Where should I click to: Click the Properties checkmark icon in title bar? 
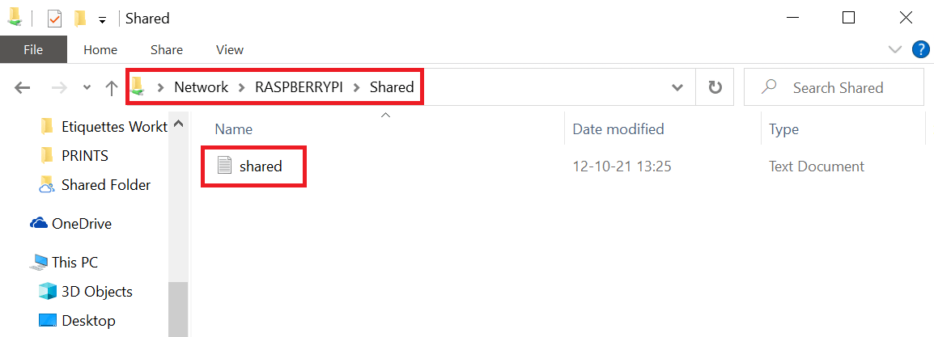[54, 19]
